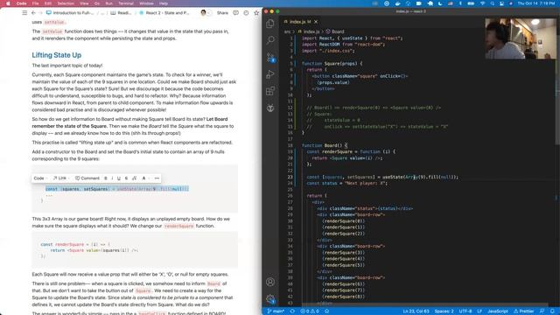Open Notion sidebar hamburger menu
The width and height of the screenshot is (560, 315).
click(24, 13)
